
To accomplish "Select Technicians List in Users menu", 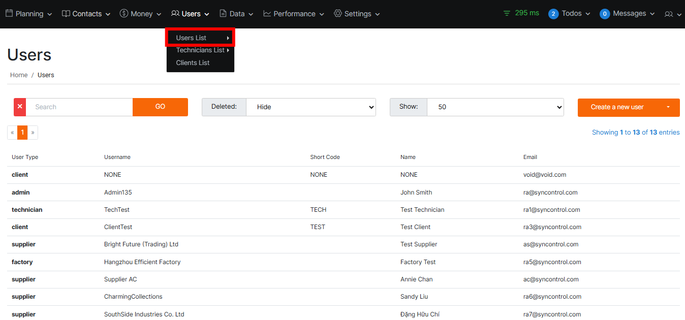I will 200,50.
